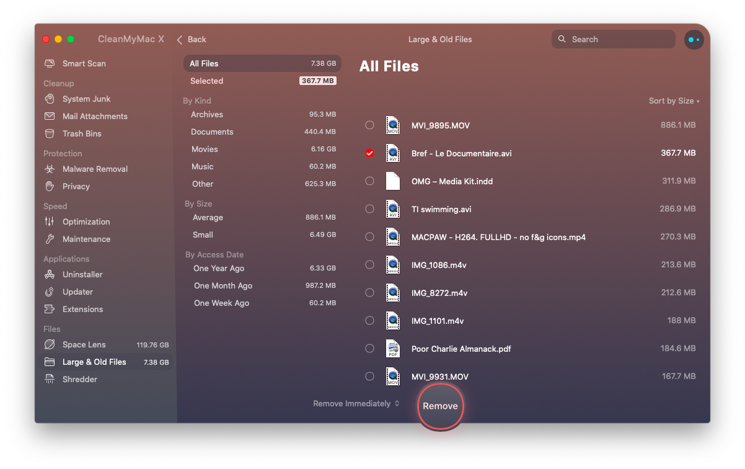Click the IMG_1101.m4v file icon
The width and height of the screenshot is (745, 469).
(x=393, y=321)
